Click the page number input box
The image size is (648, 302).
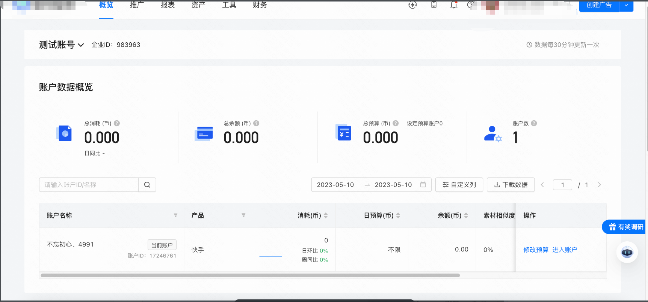pos(562,185)
